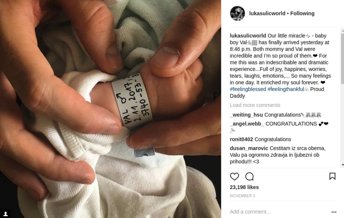Viewport: 344px width, 218px height.
Task: Open the three-dot more options menu
Action: point(334,212)
